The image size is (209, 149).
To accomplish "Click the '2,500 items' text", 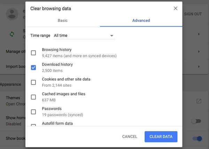I will pyautogui.click(x=52, y=71).
